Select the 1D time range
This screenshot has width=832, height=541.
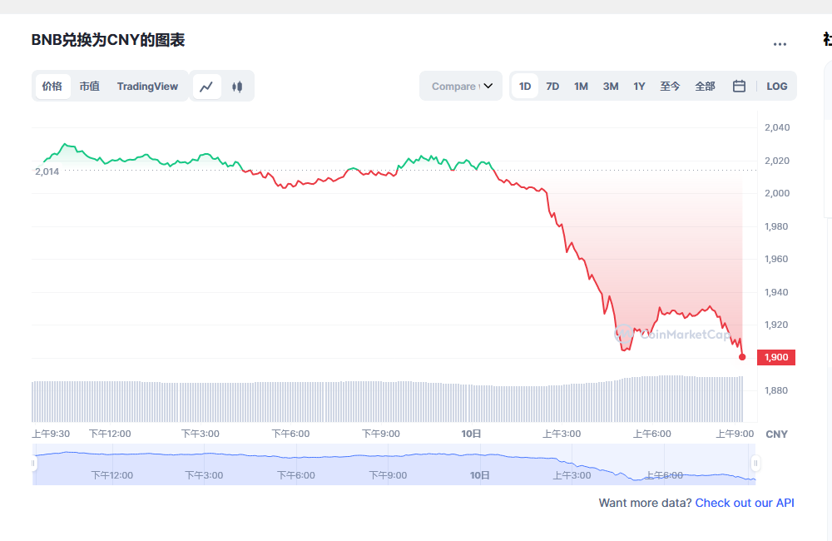pos(525,87)
